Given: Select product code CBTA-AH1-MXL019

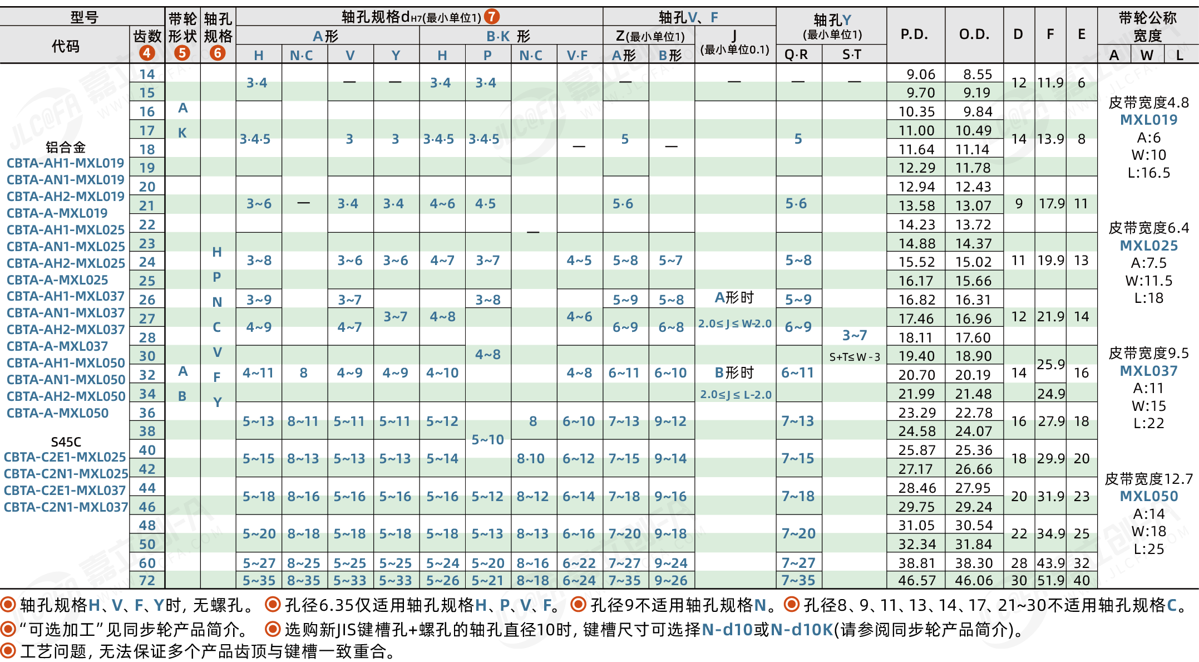Looking at the screenshot, I should click(66, 163).
